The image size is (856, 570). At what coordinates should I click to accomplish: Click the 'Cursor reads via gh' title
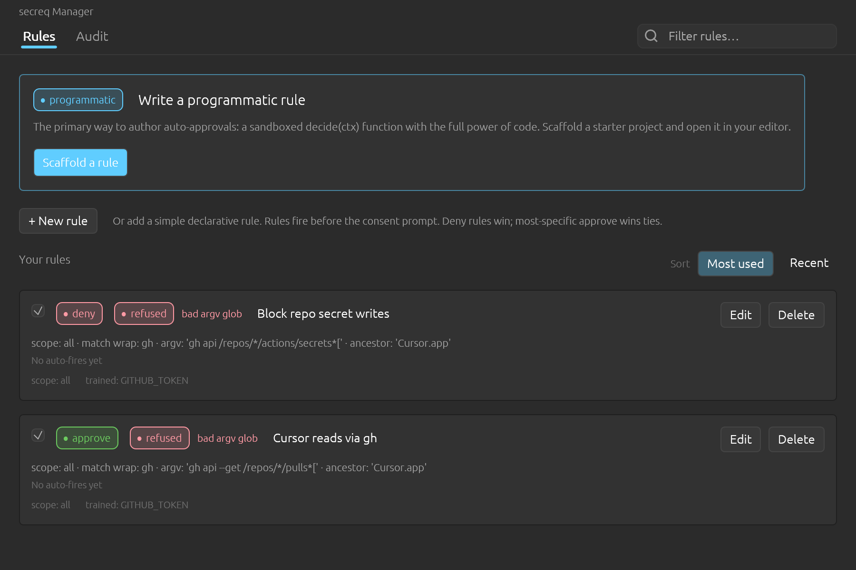[325, 438]
